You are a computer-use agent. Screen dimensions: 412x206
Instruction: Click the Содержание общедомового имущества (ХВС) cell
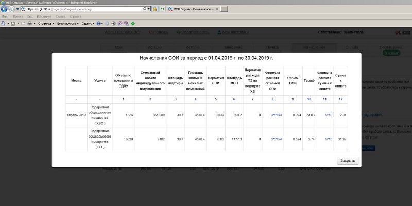[100, 115]
